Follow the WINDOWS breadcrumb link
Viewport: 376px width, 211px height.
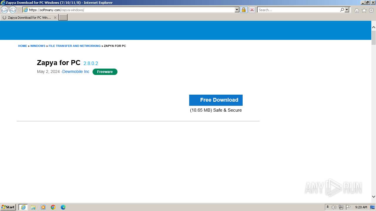point(38,46)
